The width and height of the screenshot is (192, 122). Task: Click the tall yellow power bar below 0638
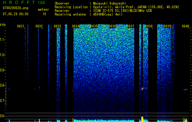142,119
